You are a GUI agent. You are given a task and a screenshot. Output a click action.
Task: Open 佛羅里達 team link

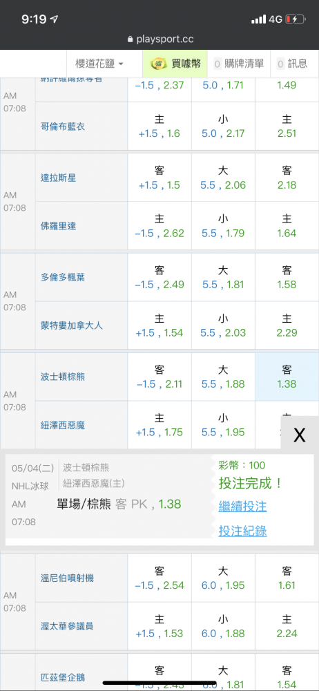click(58, 226)
